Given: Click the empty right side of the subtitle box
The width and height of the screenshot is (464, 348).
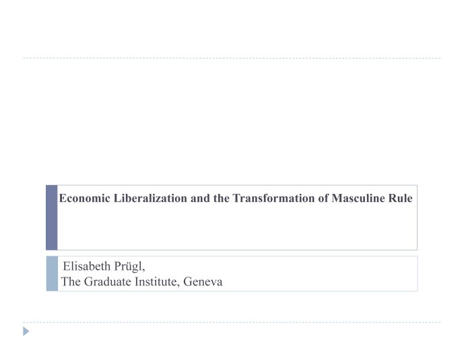Looking at the screenshot, I should coord(320,273).
